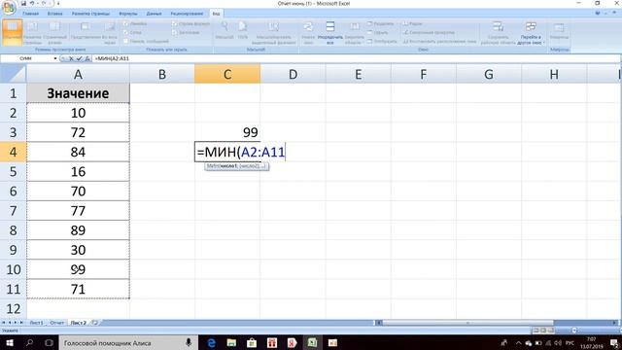This screenshot has width=622, height=350.
Task: Click the Alice microphone icon
Action: point(189,342)
